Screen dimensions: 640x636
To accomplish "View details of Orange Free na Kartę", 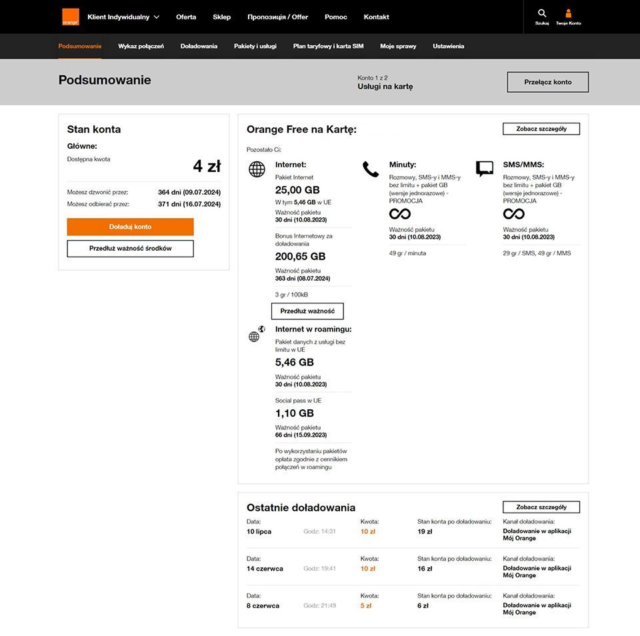I will [541, 129].
